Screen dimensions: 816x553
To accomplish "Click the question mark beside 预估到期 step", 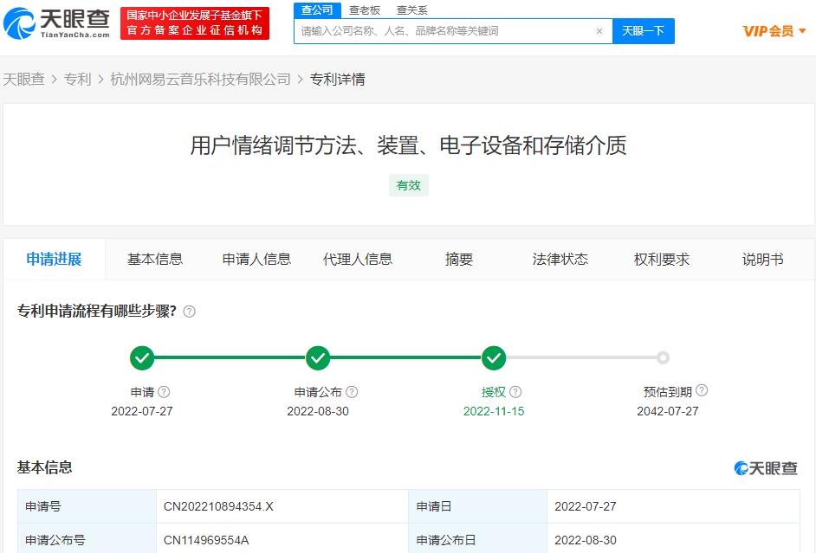I will [x=702, y=390].
